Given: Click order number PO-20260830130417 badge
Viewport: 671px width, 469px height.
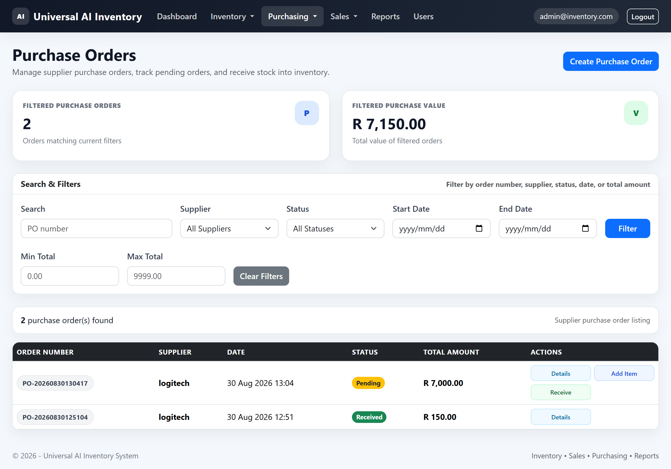Looking at the screenshot, I should coord(55,383).
